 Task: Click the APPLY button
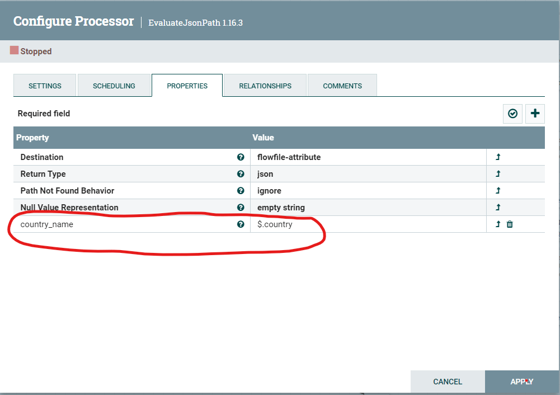521,382
